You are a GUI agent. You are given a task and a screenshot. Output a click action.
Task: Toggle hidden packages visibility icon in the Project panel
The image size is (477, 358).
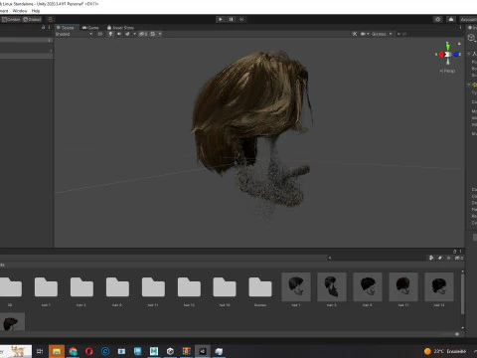pos(459,258)
